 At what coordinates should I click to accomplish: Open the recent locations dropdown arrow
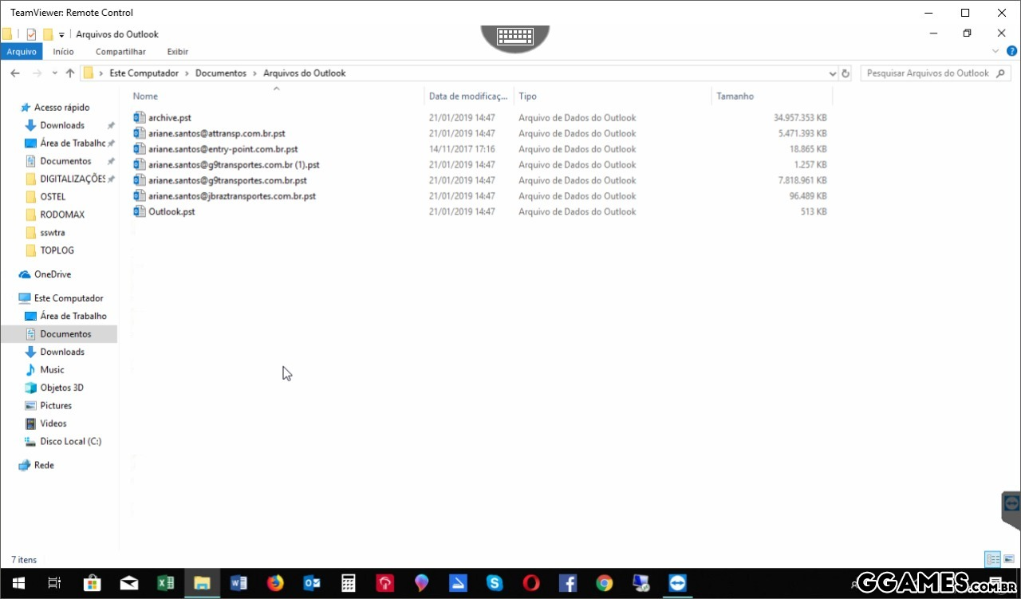tap(55, 73)
